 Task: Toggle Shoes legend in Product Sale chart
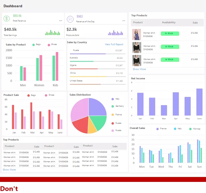coord(50,95)
